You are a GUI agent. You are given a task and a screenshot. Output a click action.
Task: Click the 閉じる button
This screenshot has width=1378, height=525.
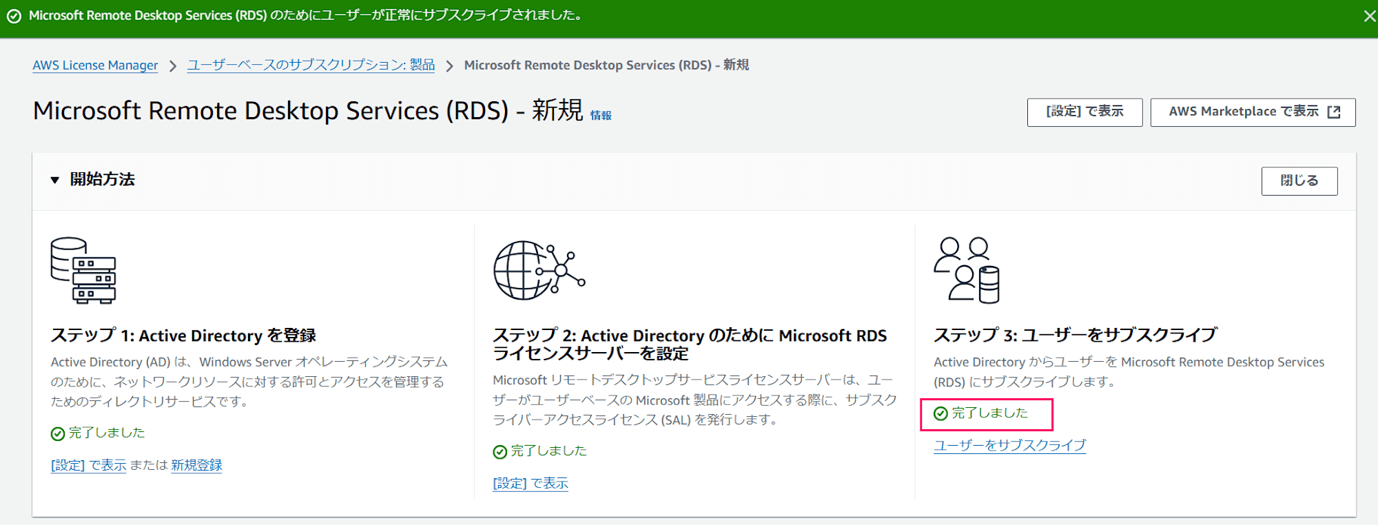(x=1299, y=181)
